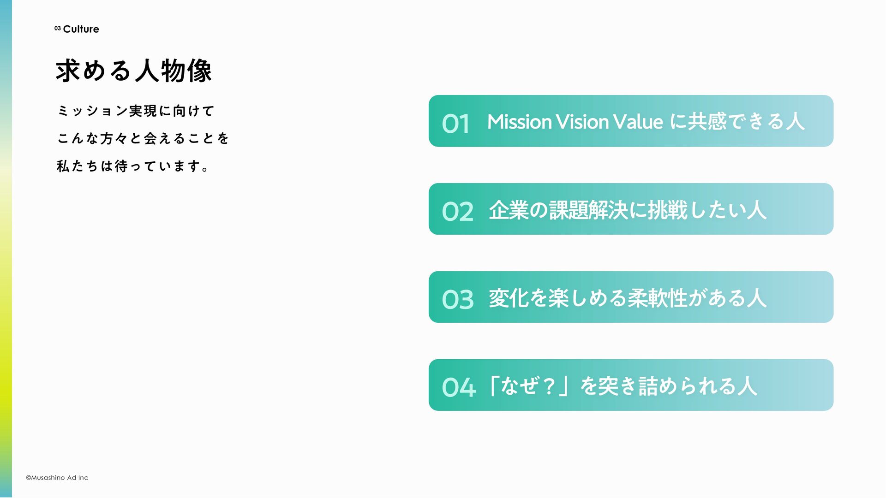886x498 pixels.
Task: Select the "「なぜ？」を突き詰められる人" text
Action: pyautogui.click(x=623, y=386)
